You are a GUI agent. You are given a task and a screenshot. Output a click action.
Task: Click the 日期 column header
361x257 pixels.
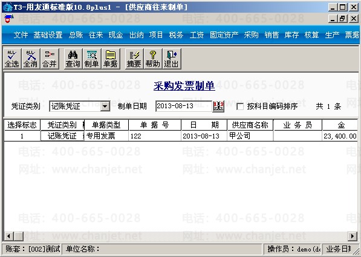click(204, 125)
